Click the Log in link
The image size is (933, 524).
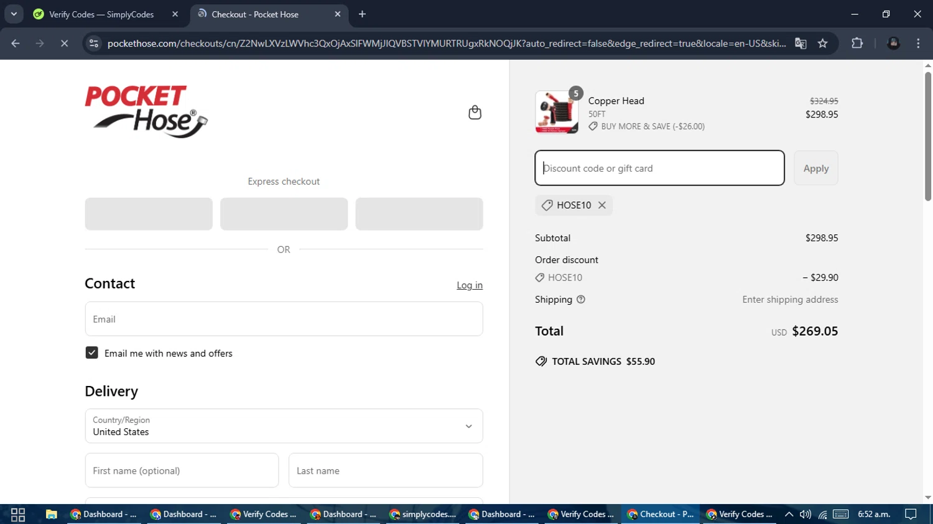[470, 285]
